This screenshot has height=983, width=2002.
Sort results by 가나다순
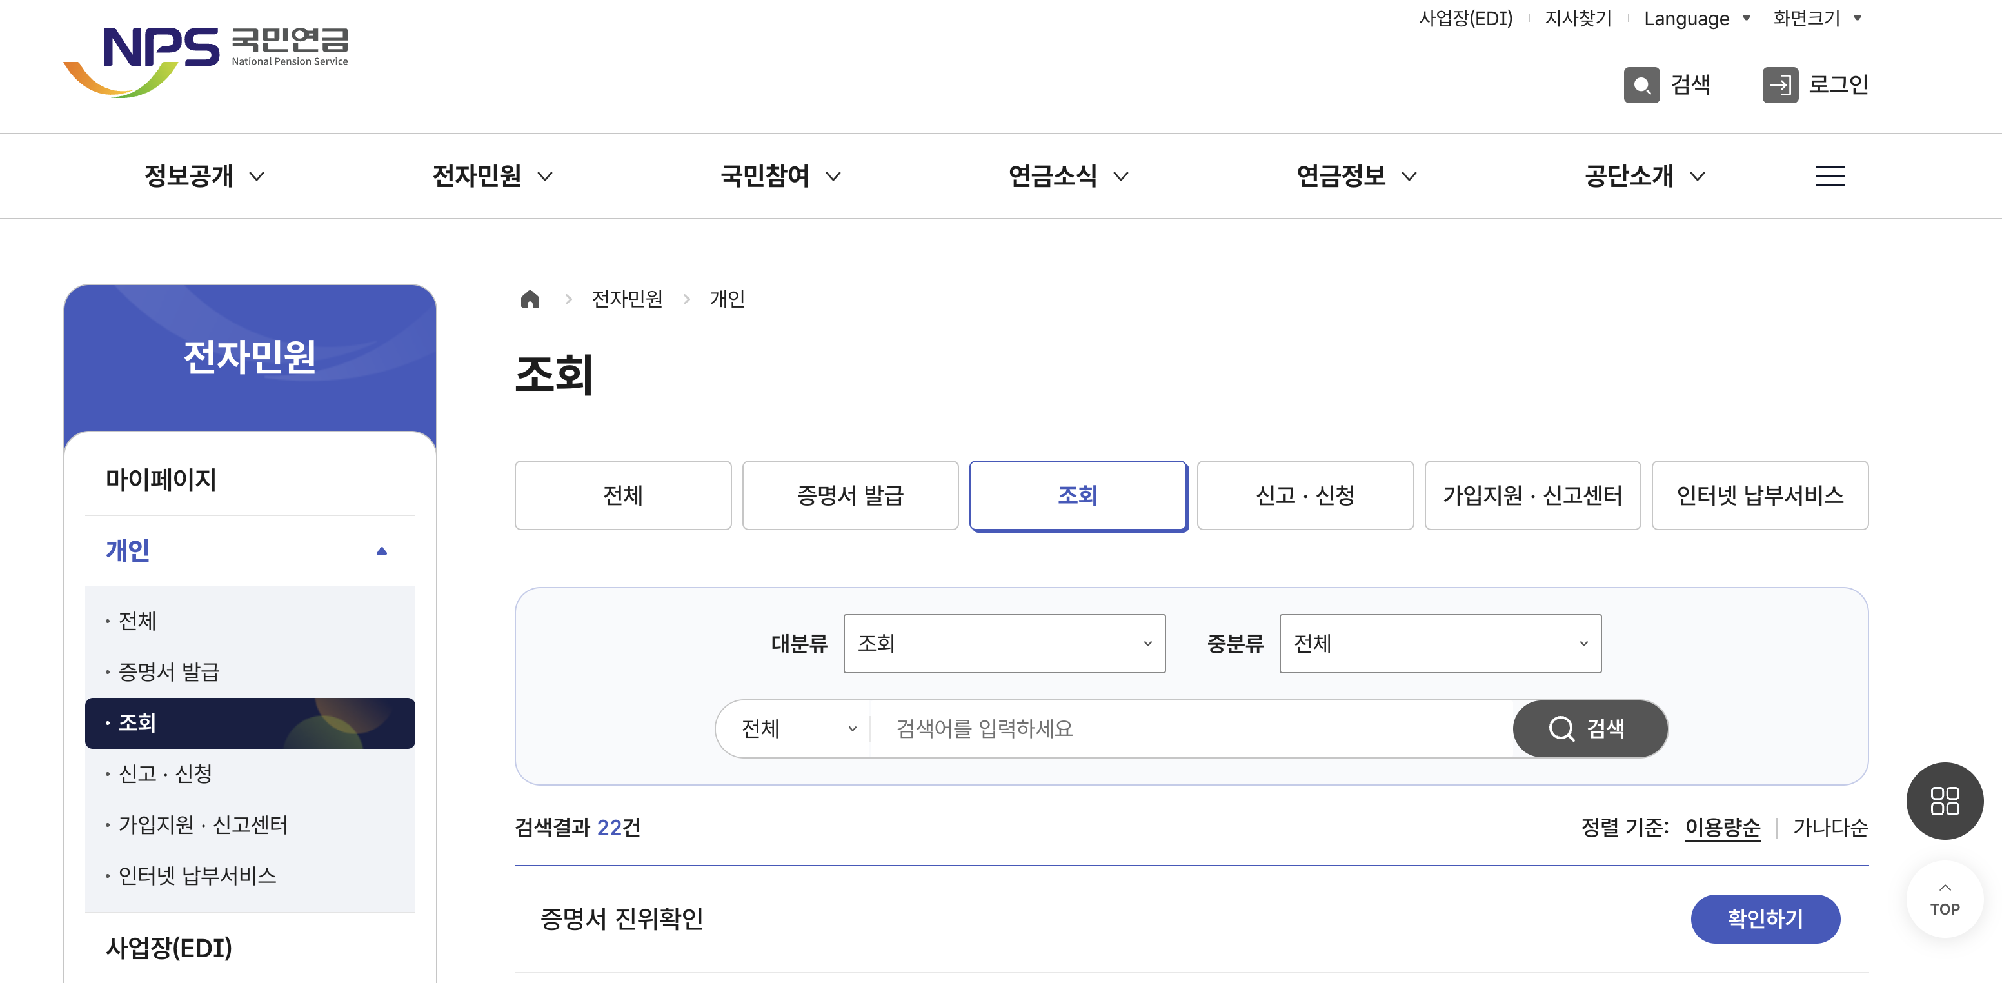(x=1829, y=827)
